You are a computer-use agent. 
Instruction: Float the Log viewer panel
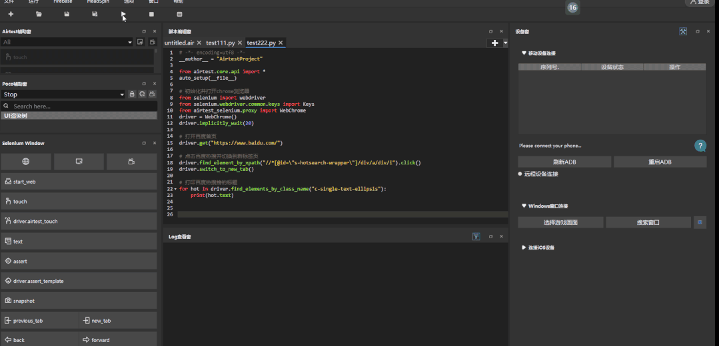point(490,237)
